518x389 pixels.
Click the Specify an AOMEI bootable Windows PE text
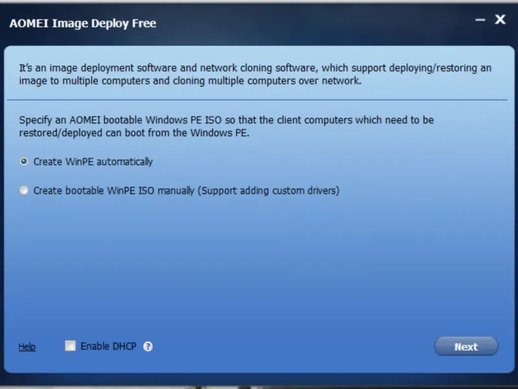click(226, 126)
